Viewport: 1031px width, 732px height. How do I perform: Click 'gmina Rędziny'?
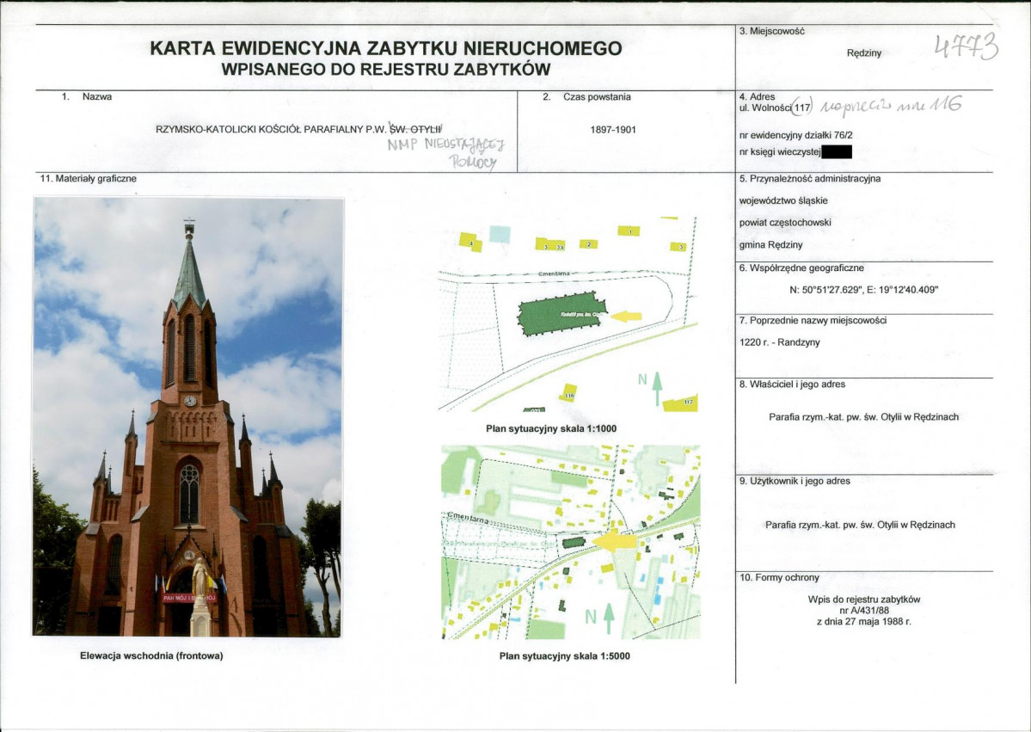770,244
